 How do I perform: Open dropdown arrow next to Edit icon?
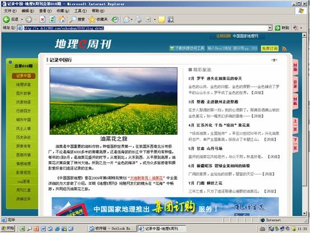[x=155, y=20]
